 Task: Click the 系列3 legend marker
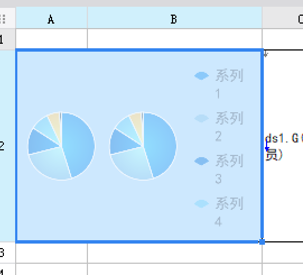202,161
